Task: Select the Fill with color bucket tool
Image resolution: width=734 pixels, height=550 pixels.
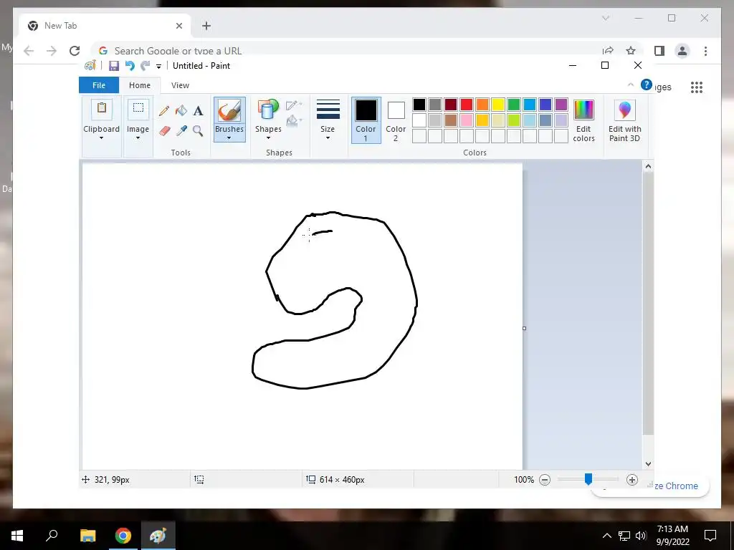Action: (x=181, y=111)
